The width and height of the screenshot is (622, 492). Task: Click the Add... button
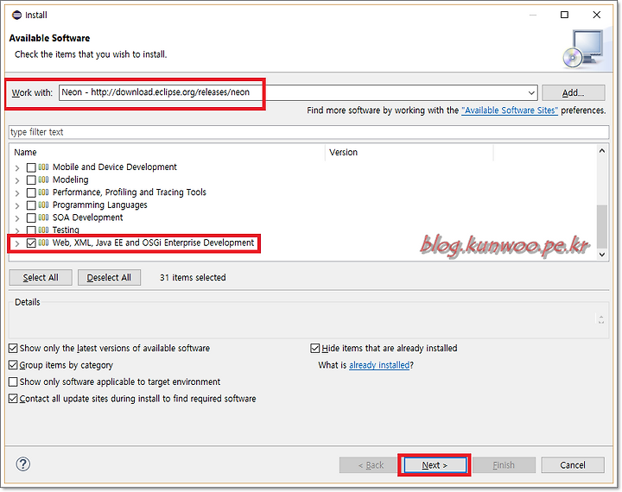pyautogui.click(x=574, y=92)
